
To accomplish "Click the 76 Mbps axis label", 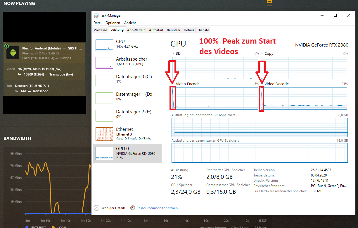I will coord(16,166).
